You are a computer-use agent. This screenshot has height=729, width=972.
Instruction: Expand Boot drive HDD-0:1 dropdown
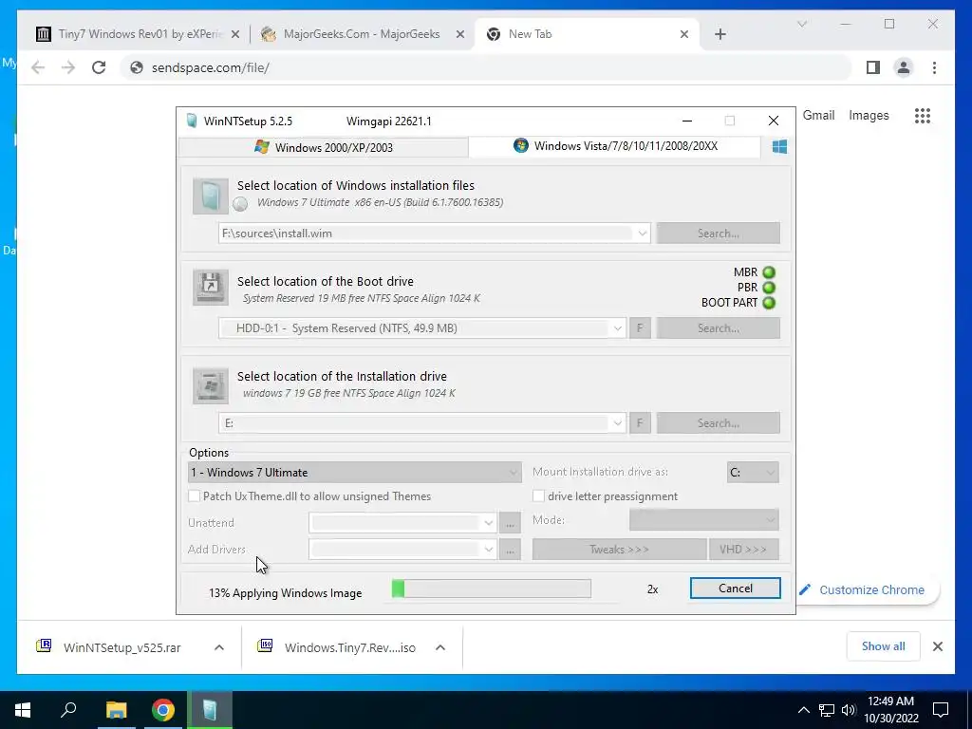617,328
